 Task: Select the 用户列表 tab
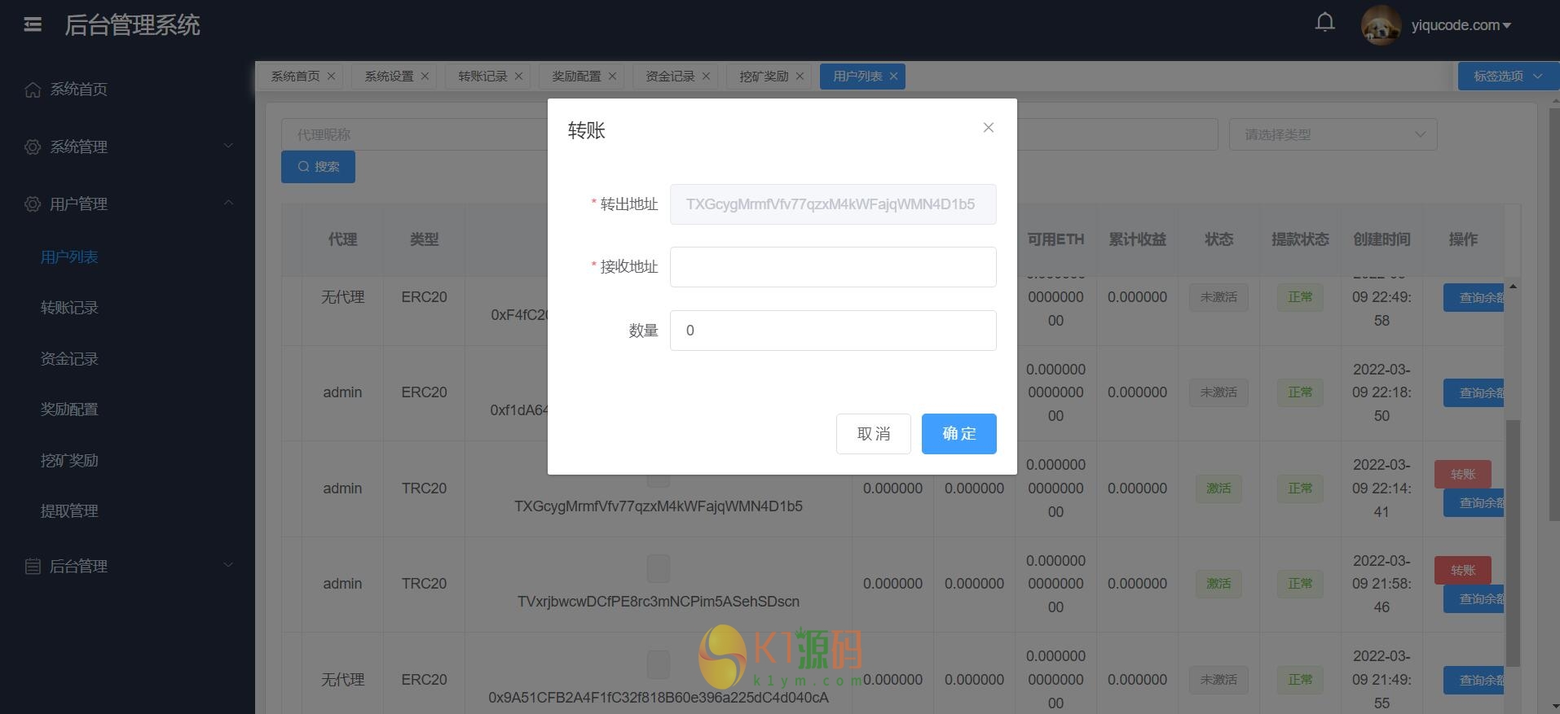[x=857, y=77]
